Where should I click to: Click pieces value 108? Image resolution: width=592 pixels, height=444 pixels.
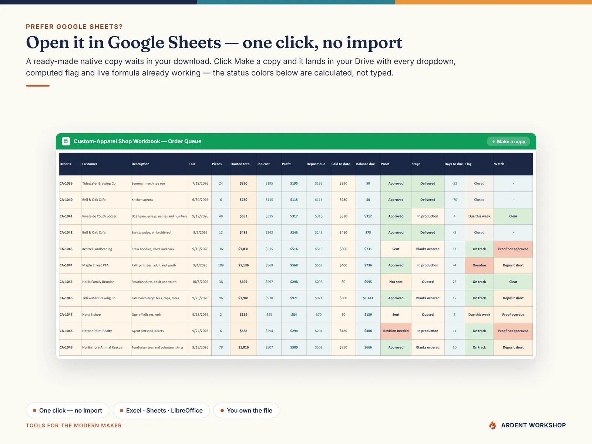[x=221, y=265]
